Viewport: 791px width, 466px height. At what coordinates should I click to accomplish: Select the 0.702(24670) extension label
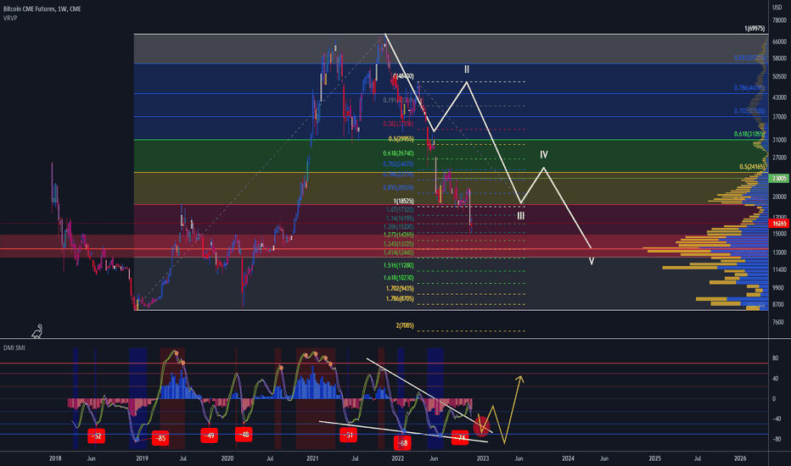(398, 164)
